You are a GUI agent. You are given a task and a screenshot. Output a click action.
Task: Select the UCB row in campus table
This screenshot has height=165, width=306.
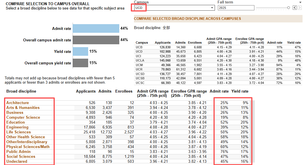click(x=218, y=47)
